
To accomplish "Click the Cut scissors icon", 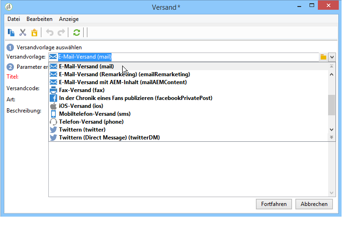I will click(x=23, y=33).
